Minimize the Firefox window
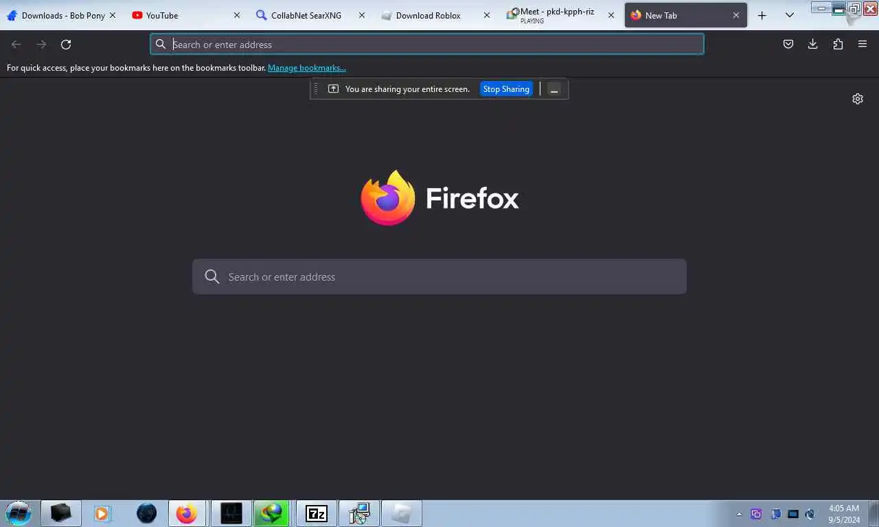 point(838,9)
